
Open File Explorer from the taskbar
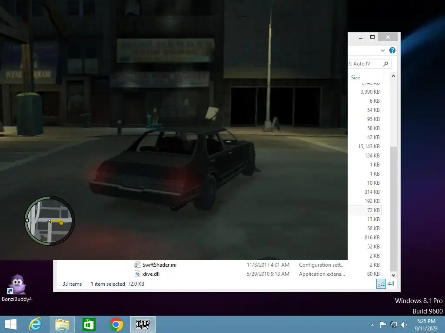(62, 324)
